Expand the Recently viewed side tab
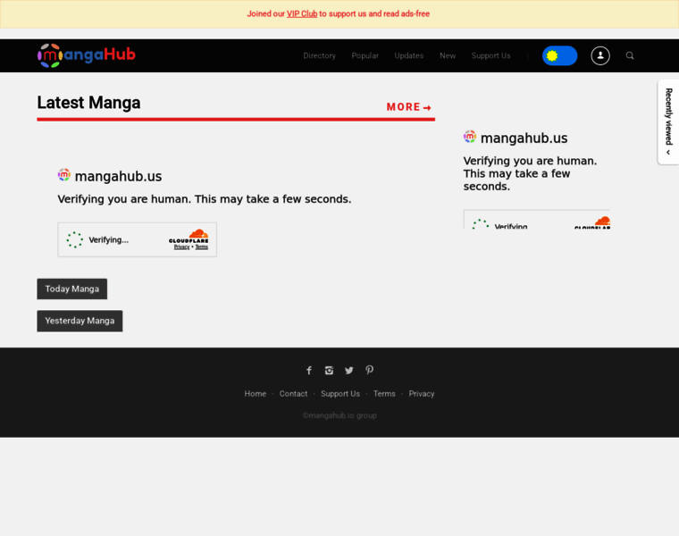 pos(668,121)
